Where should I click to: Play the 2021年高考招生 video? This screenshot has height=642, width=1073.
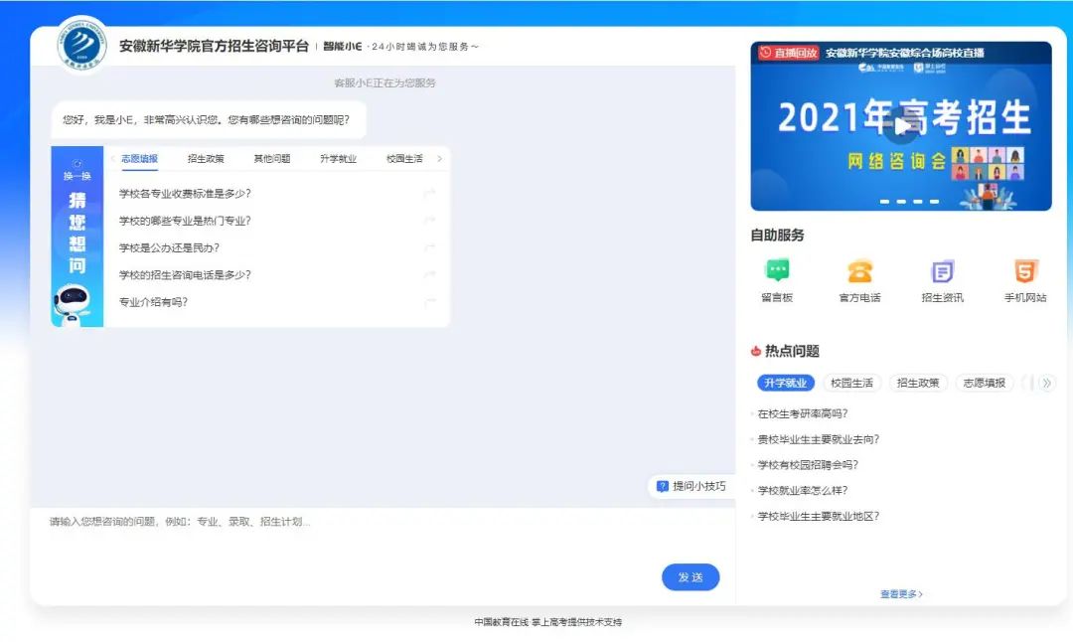901,126
